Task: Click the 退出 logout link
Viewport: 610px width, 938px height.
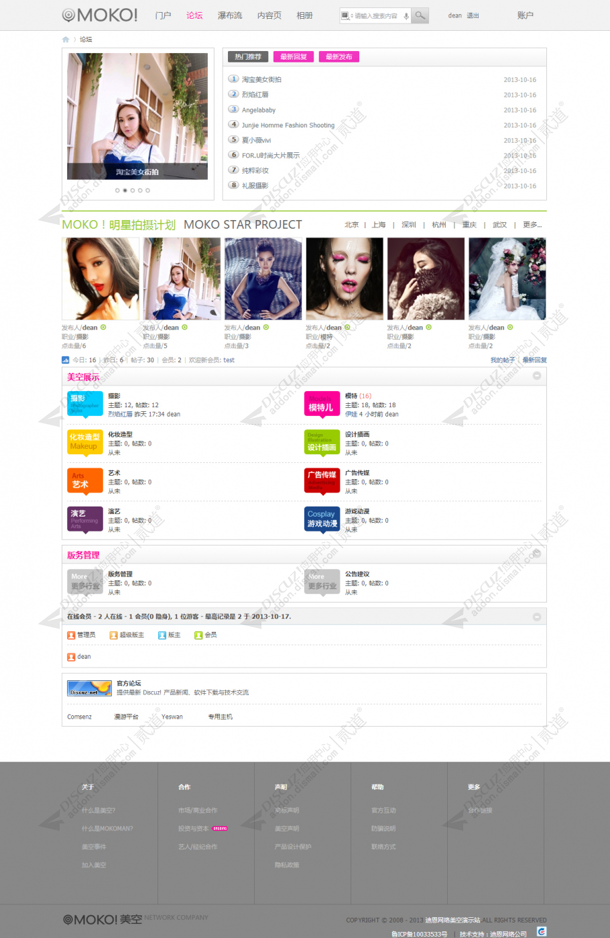Action: [x=473, y=15]
